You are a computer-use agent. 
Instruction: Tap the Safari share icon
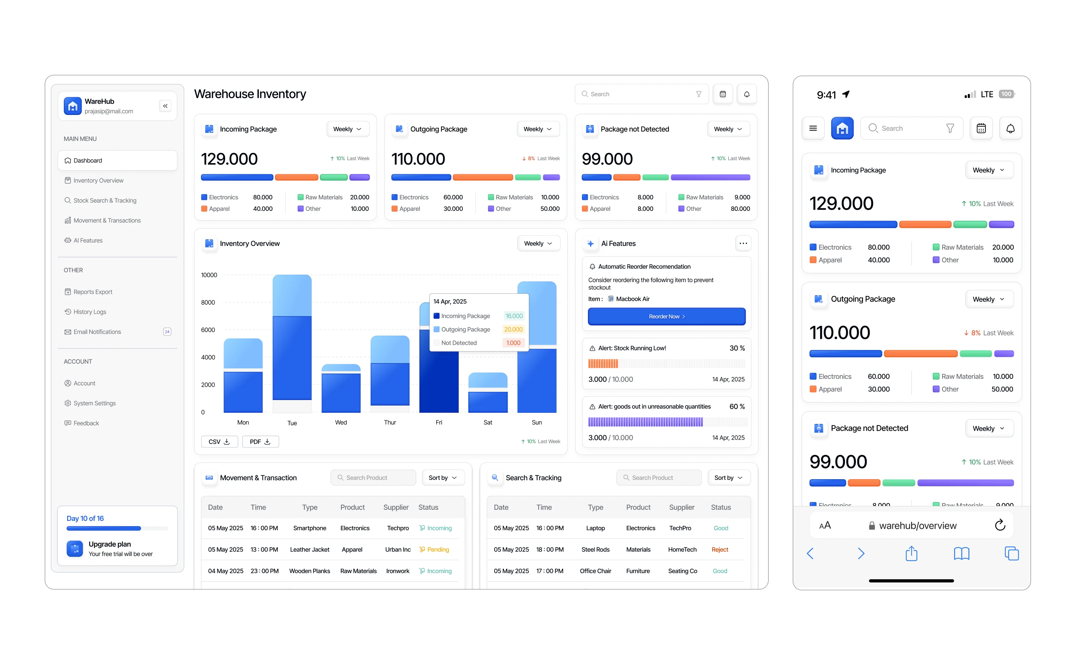912,553
